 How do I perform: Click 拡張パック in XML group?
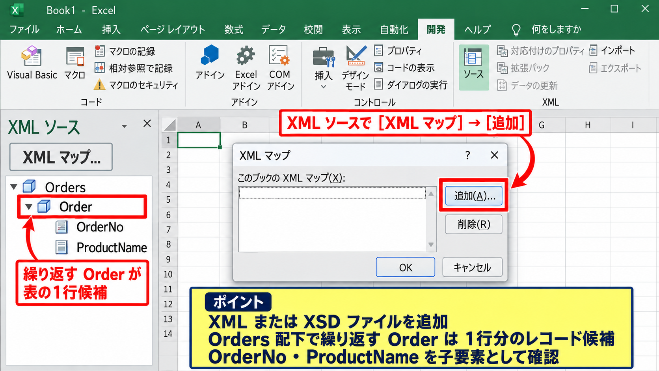[x=523, y=68]
